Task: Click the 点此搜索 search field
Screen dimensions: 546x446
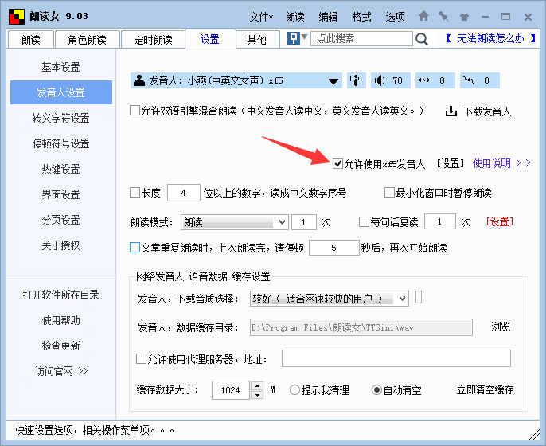Action: coord(361,38)
